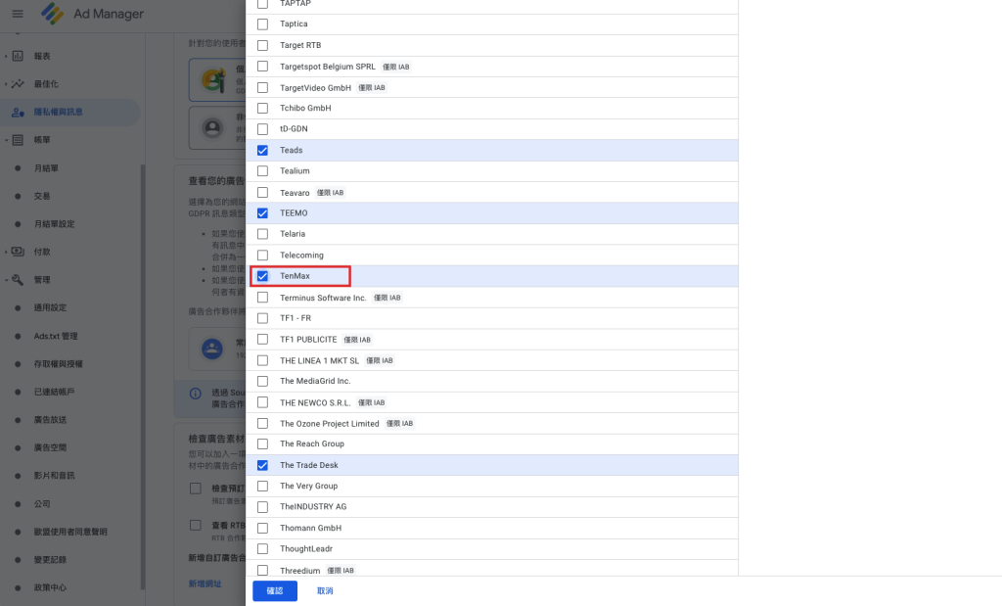Uncheck the TEEMO checkbox

(x=262, y=212)
